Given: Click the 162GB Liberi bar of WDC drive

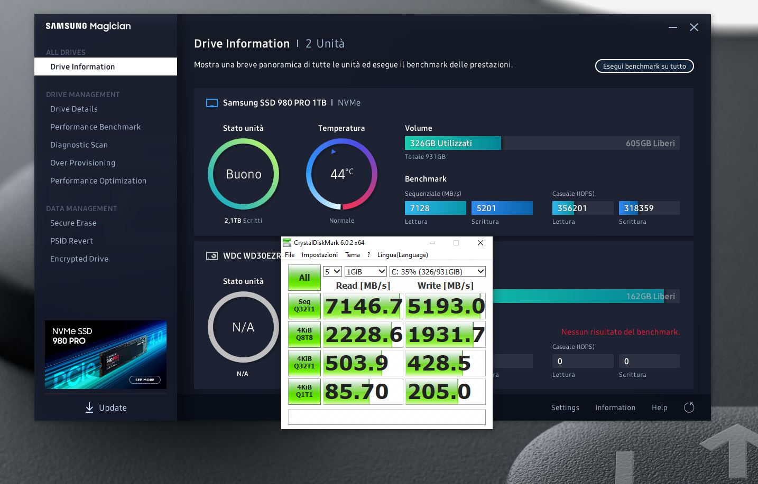Looking at the screenshot, I should click(586, 296).
